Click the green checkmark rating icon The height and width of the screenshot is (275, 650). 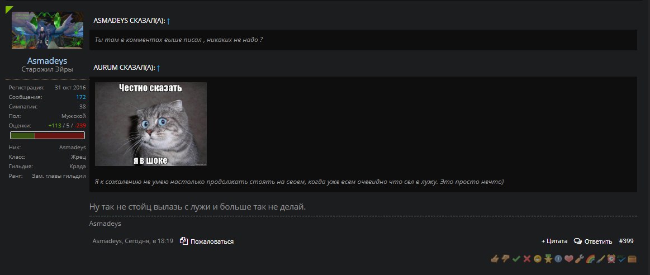pyautogui.click(x=516, y=259)
